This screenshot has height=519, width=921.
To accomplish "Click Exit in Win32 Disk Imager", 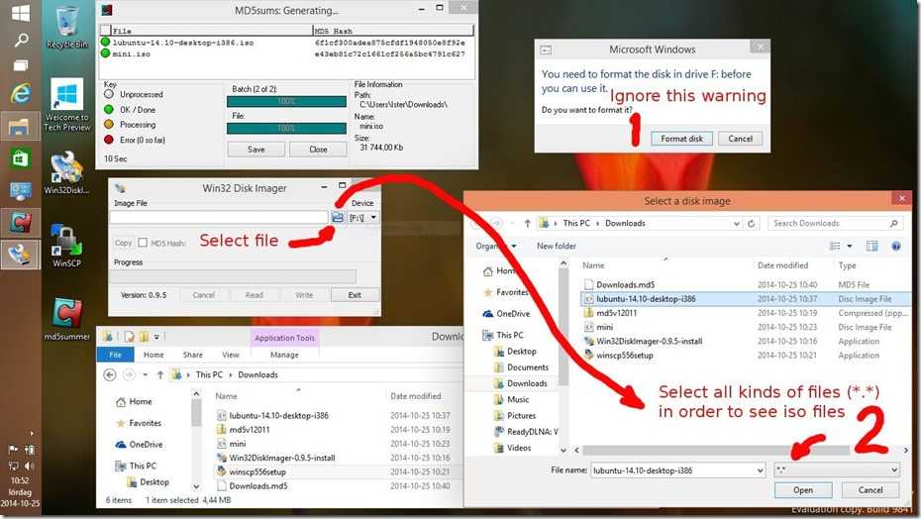I will click(355, 295).
